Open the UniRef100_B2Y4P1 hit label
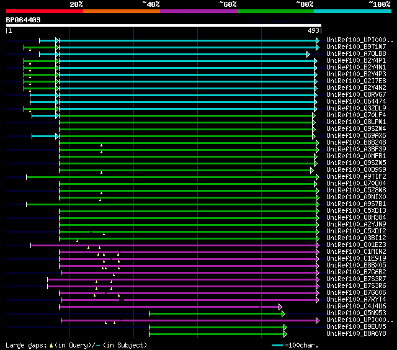The height and width of the screenshot is (350, 397). click(356, 61)
